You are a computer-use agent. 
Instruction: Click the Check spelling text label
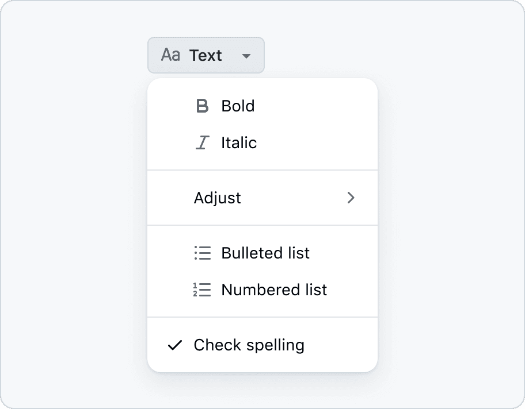(249, 345)
